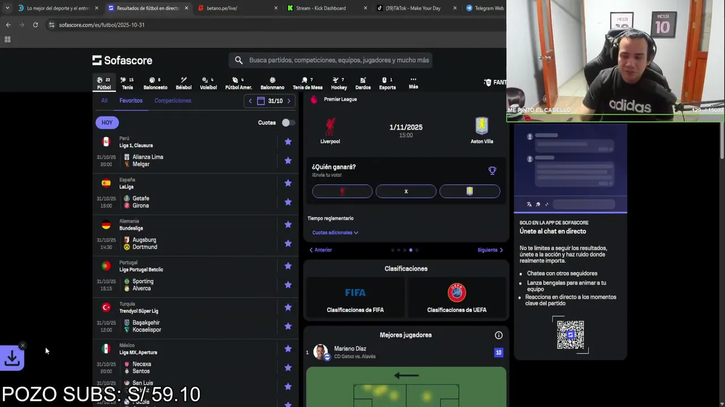The width and height of the screenshot is (725, 407).
Task: Unfavorite the Necaxa vs Santos star
Action: pos(288,367)
